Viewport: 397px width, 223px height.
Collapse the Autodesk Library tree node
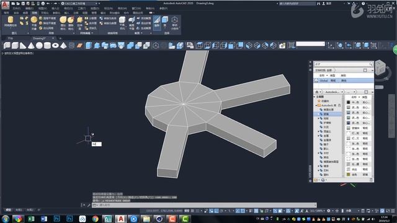(x=316, y=105)
